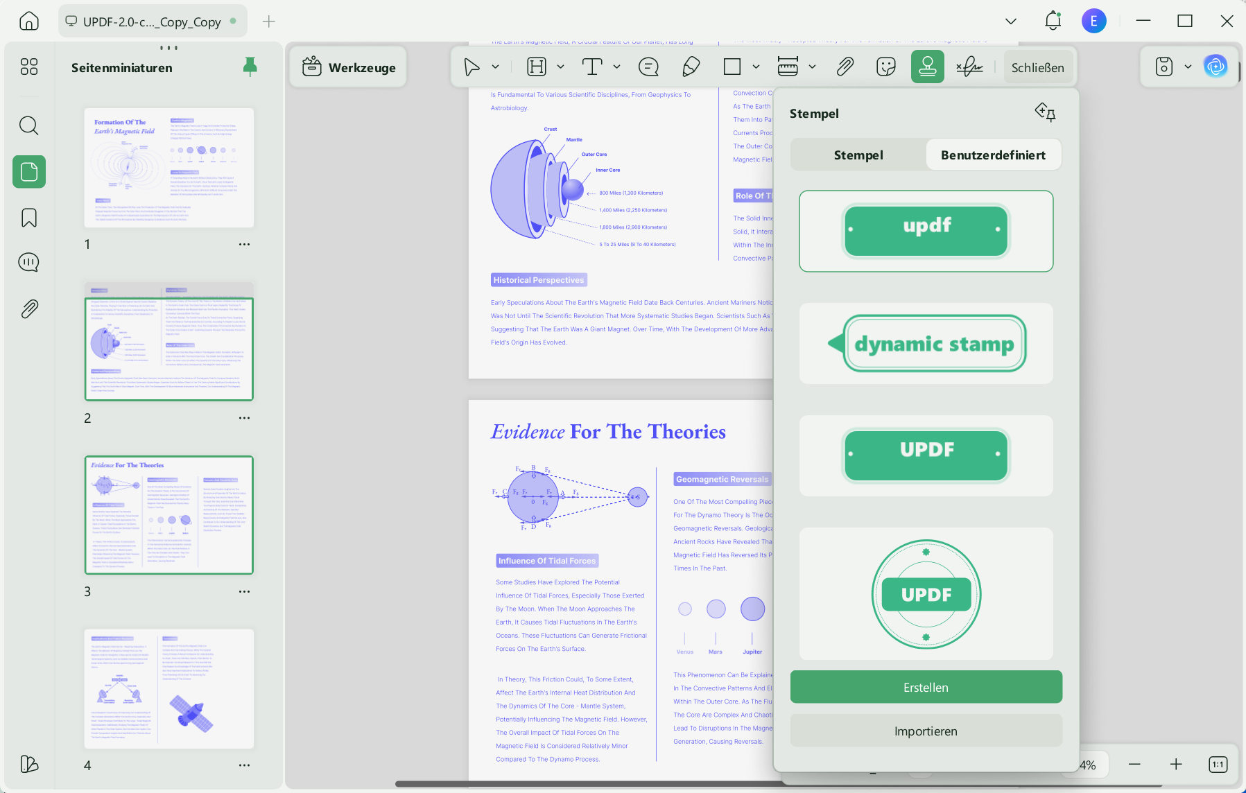Screen dimensions: 1246x793
Task: Open the thumbnails grid view icon in sidebar
Action: [29, 67]
